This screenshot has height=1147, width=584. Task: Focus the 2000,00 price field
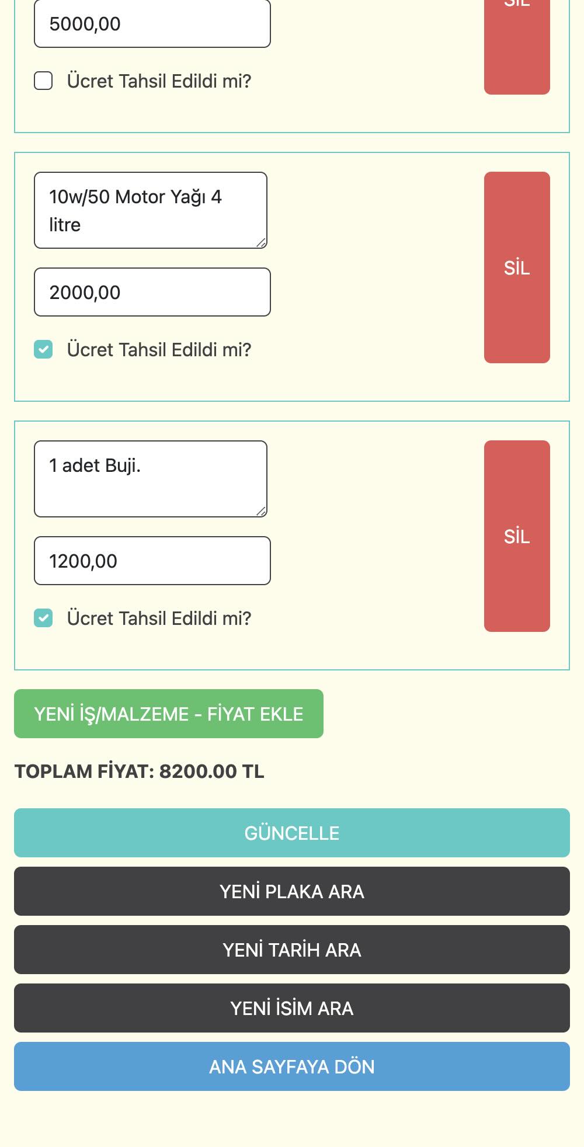(x=152, y=292)
